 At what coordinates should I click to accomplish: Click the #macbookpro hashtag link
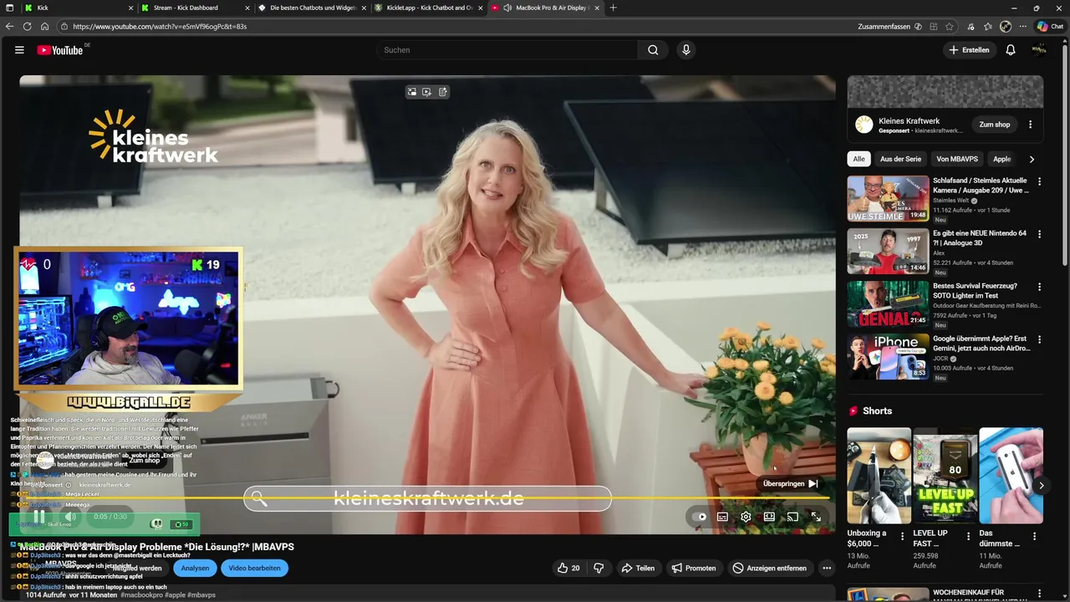click(142, 594)
